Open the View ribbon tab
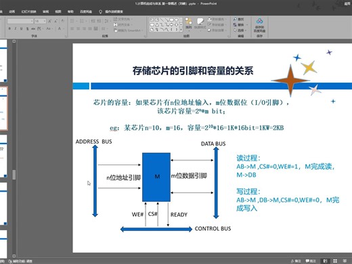The image size is (352, 264). [x=58, y=12]
